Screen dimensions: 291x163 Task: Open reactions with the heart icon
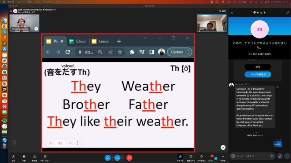pos(212,156)
